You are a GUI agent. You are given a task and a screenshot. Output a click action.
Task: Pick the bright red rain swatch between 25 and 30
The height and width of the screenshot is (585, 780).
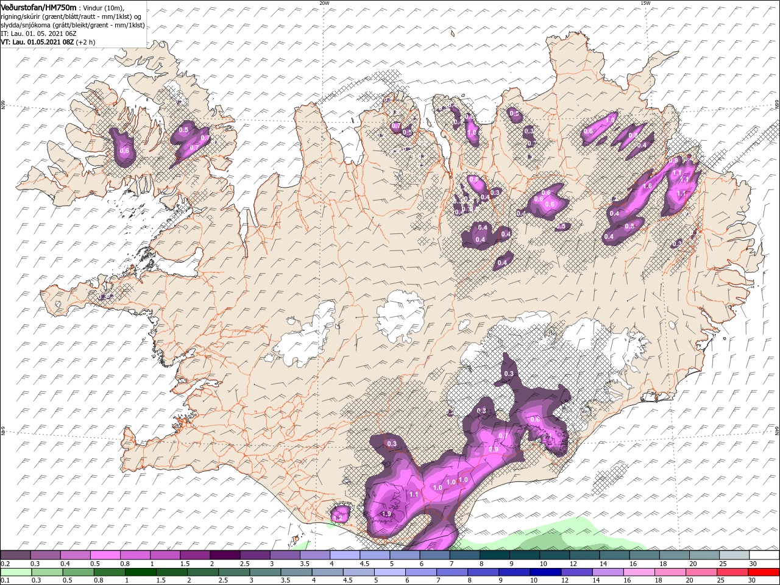point(733,572)
